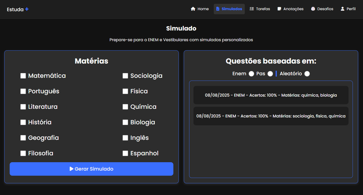Open the Desafios nav label
Screen dimensions: 363x195
coord(325,9)
